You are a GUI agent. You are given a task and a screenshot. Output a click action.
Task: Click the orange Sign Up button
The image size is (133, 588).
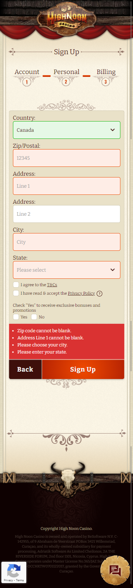pyautogui.click(x=83, y=369)
